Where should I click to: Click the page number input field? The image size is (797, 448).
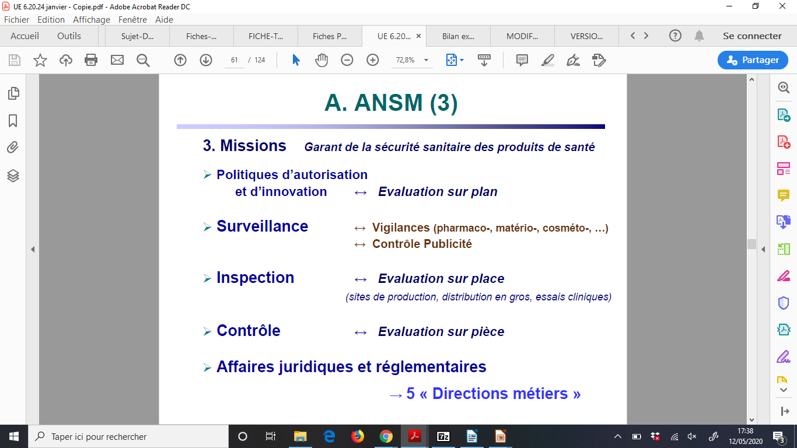tap(235, 60)
